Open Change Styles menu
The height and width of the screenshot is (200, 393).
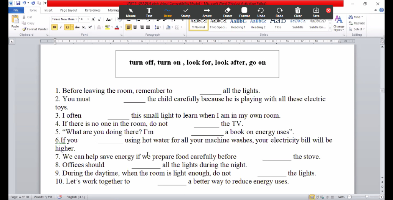[339, 23]
